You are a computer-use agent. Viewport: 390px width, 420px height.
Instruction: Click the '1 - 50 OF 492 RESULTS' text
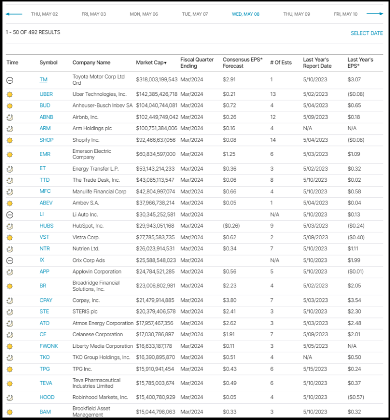(x=33, y=32)
